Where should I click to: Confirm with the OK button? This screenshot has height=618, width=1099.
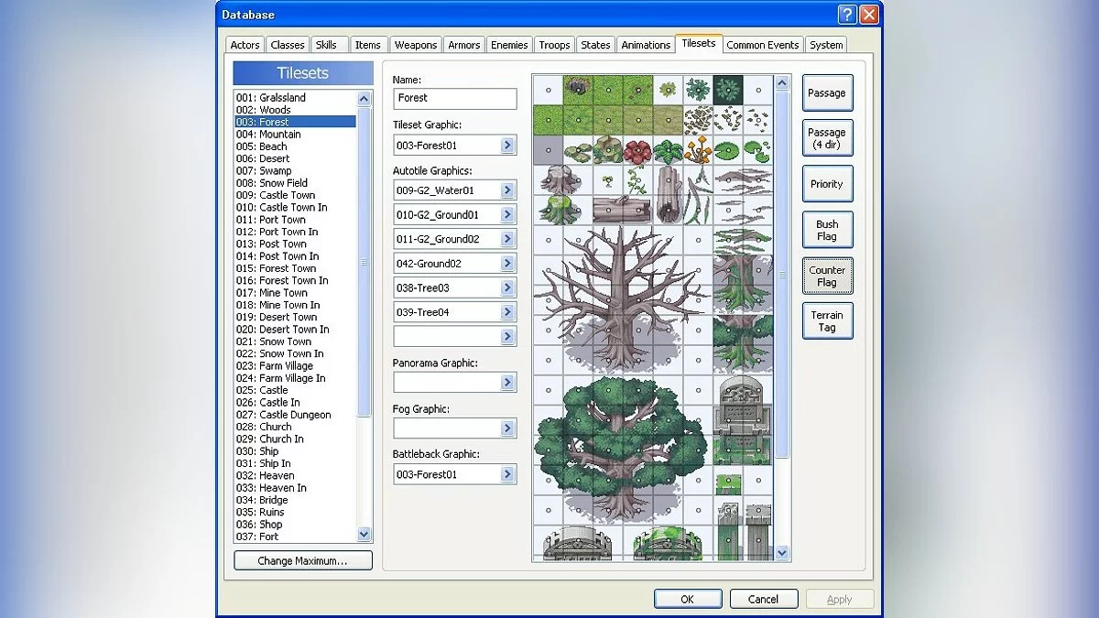688,600
